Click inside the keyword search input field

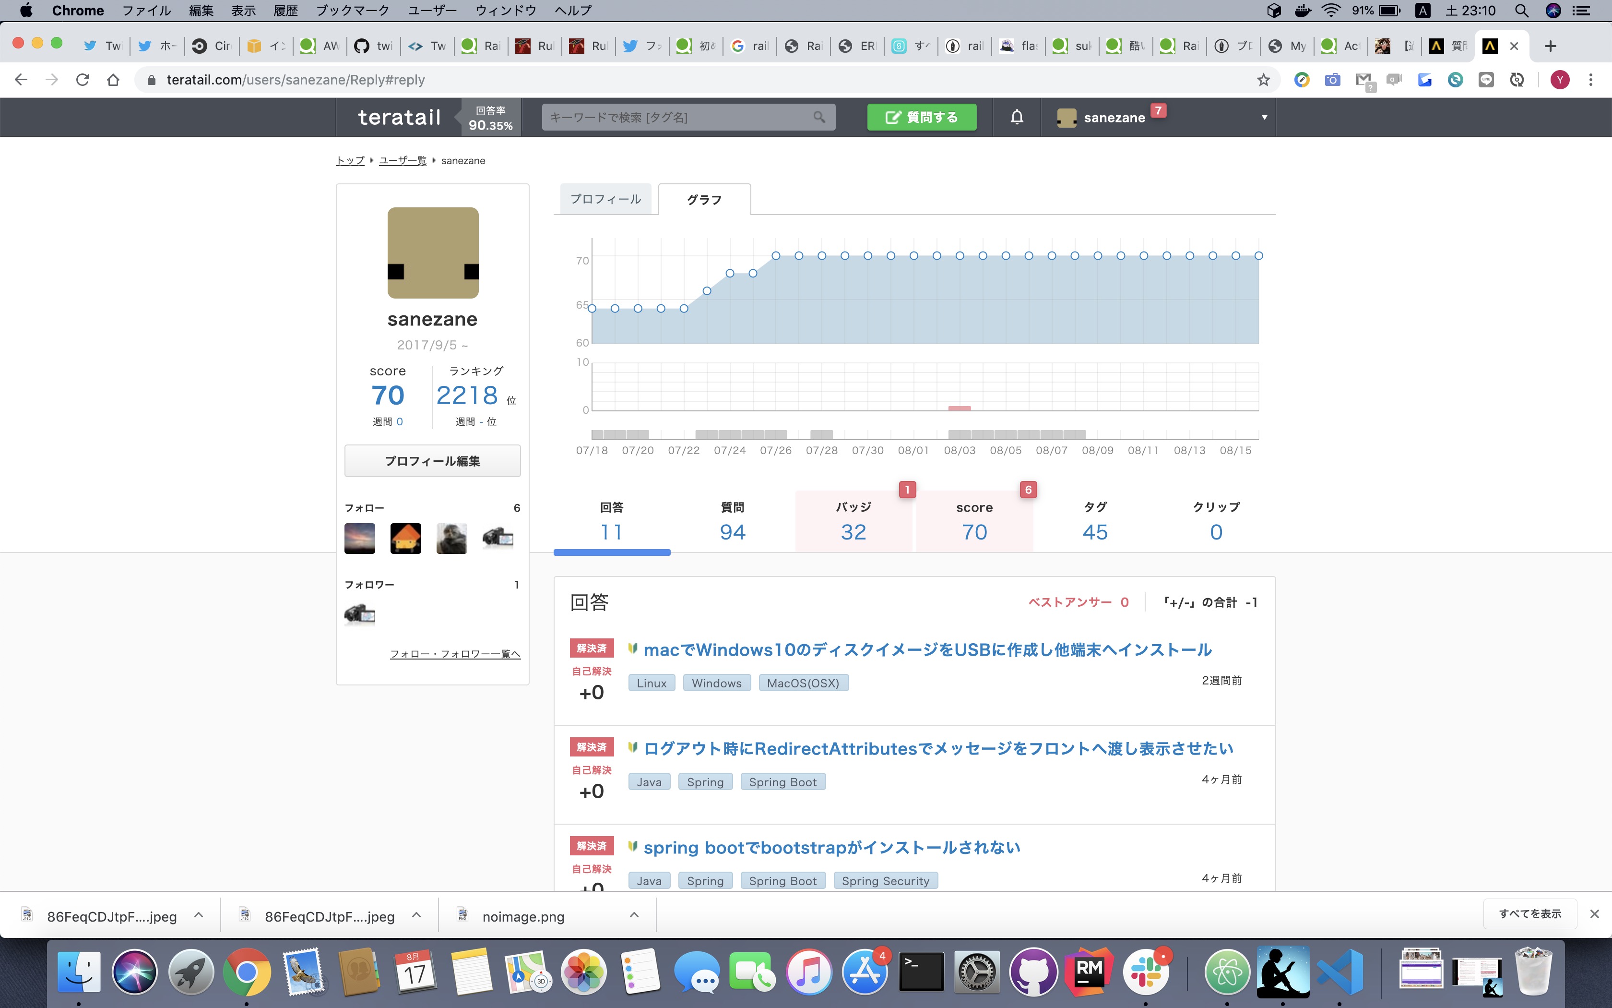click(x=666, y=117)
